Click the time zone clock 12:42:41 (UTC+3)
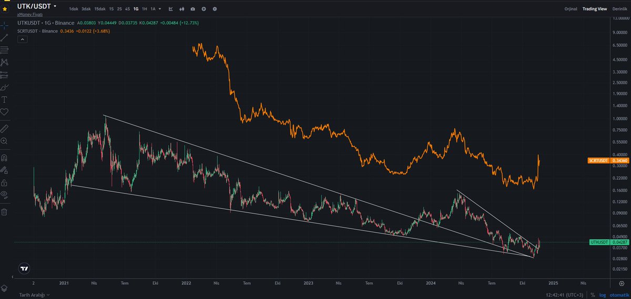This screenshot has height=299, width=631. point(566,295)
